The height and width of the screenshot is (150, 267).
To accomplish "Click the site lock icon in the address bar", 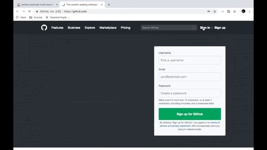I will 37,11.
